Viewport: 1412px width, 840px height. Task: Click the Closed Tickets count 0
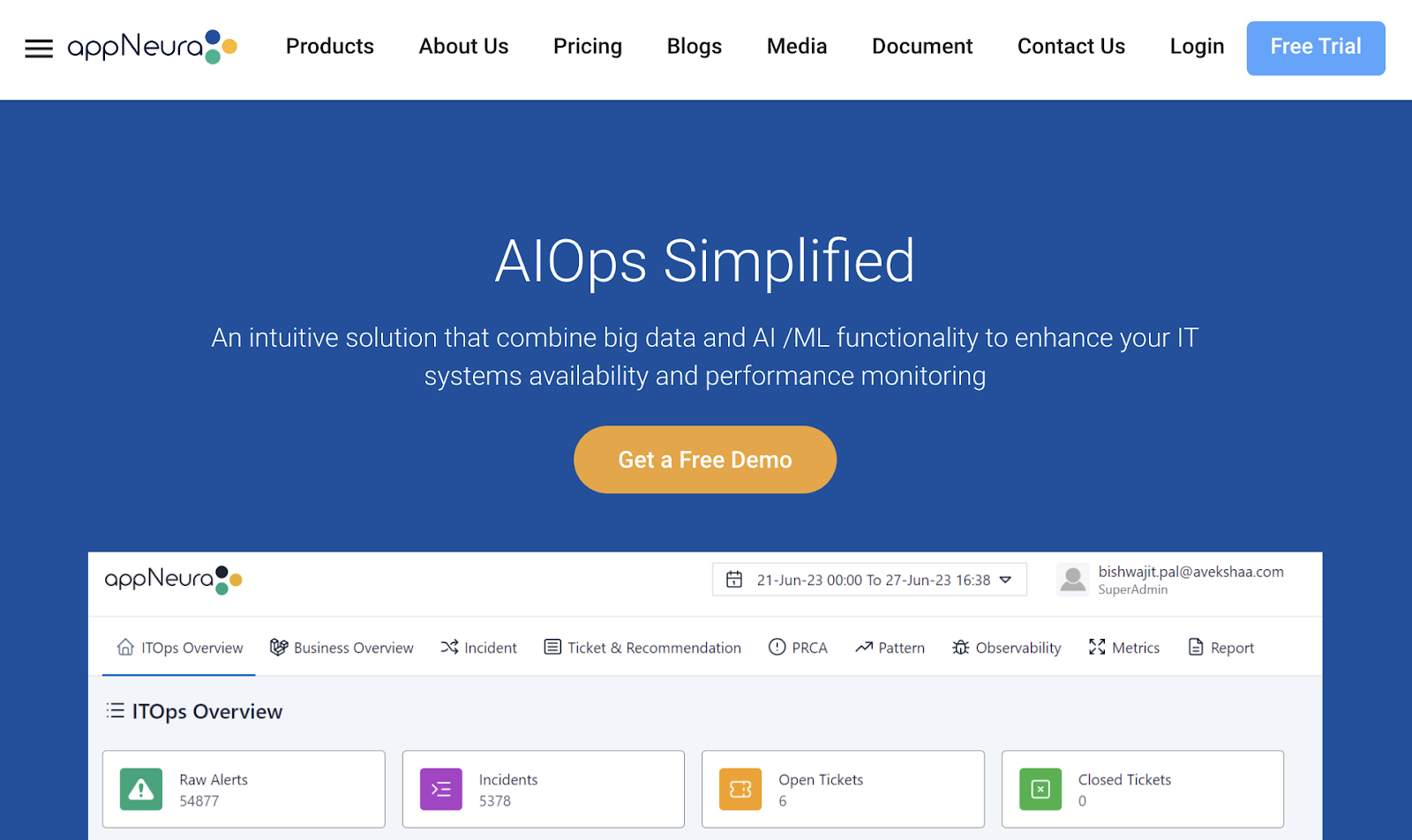pyautogui.click(x=1083, y=801)
